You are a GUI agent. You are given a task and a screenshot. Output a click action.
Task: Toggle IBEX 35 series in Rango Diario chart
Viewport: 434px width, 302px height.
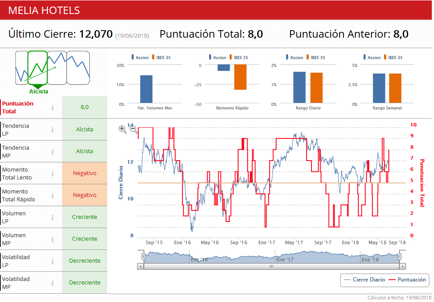(315, 57)
